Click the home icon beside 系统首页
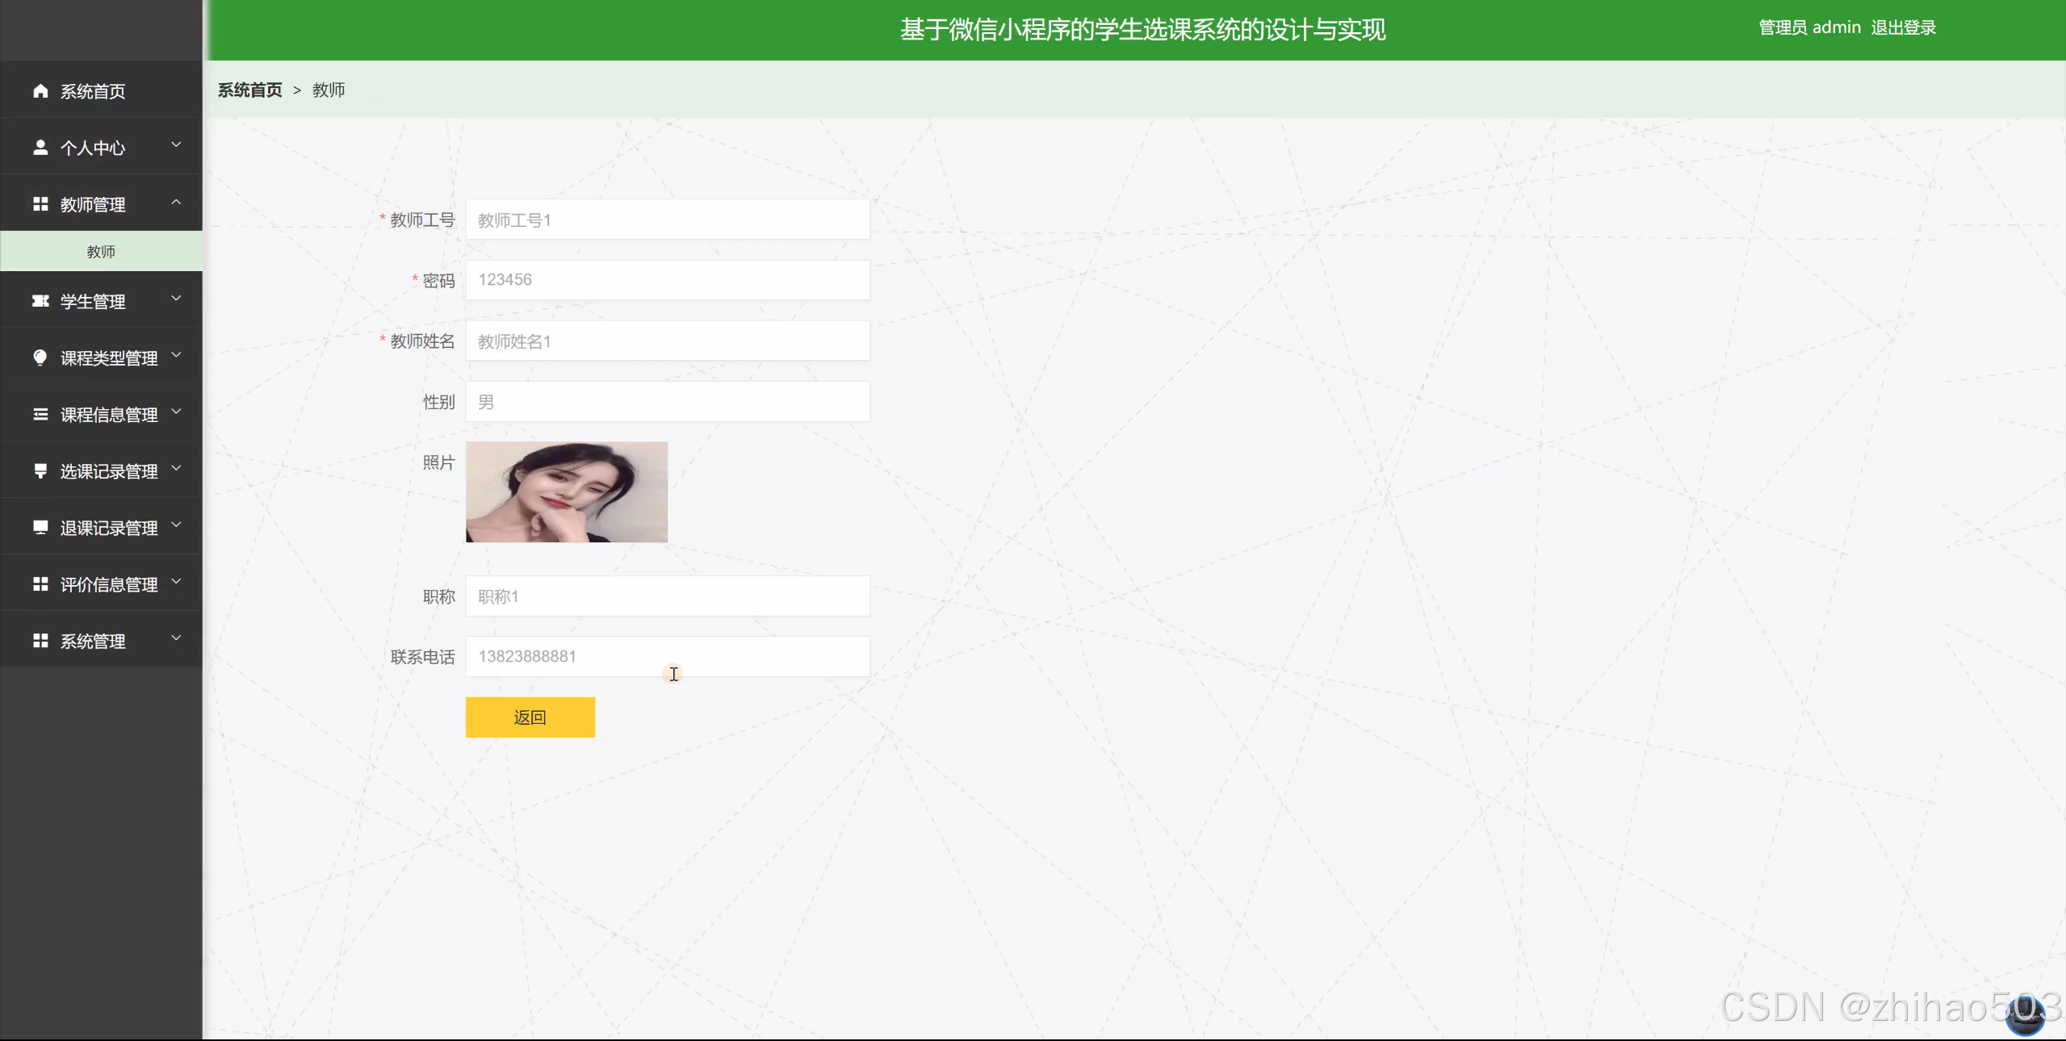Image resolution: width=2066 pixels, height=1041 pixels. (40, 91)
